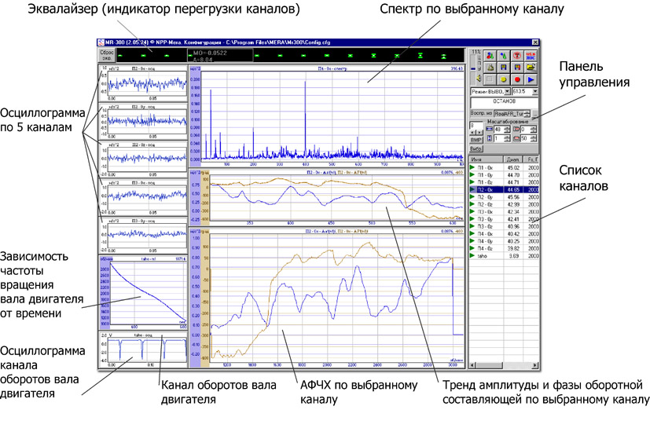Expand the 613.5 value dropdown

point(534,92)
